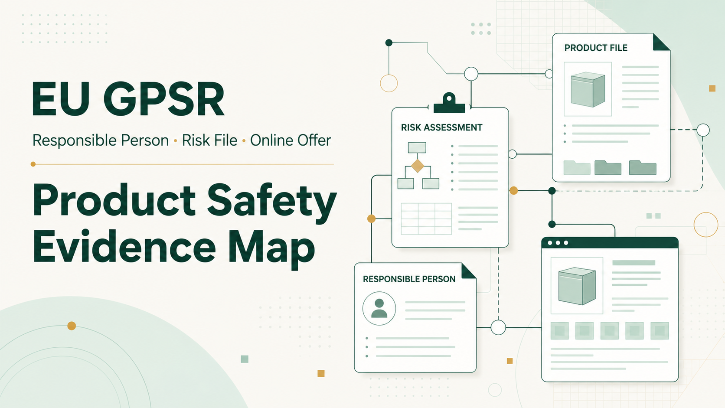Screen dimensions: 725x408
Task: Open the box image in the browser window card
Action: (577, 285)
